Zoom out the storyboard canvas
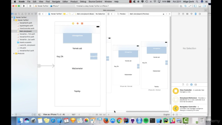This screenshot has width=222, height=125. (68, 115)
